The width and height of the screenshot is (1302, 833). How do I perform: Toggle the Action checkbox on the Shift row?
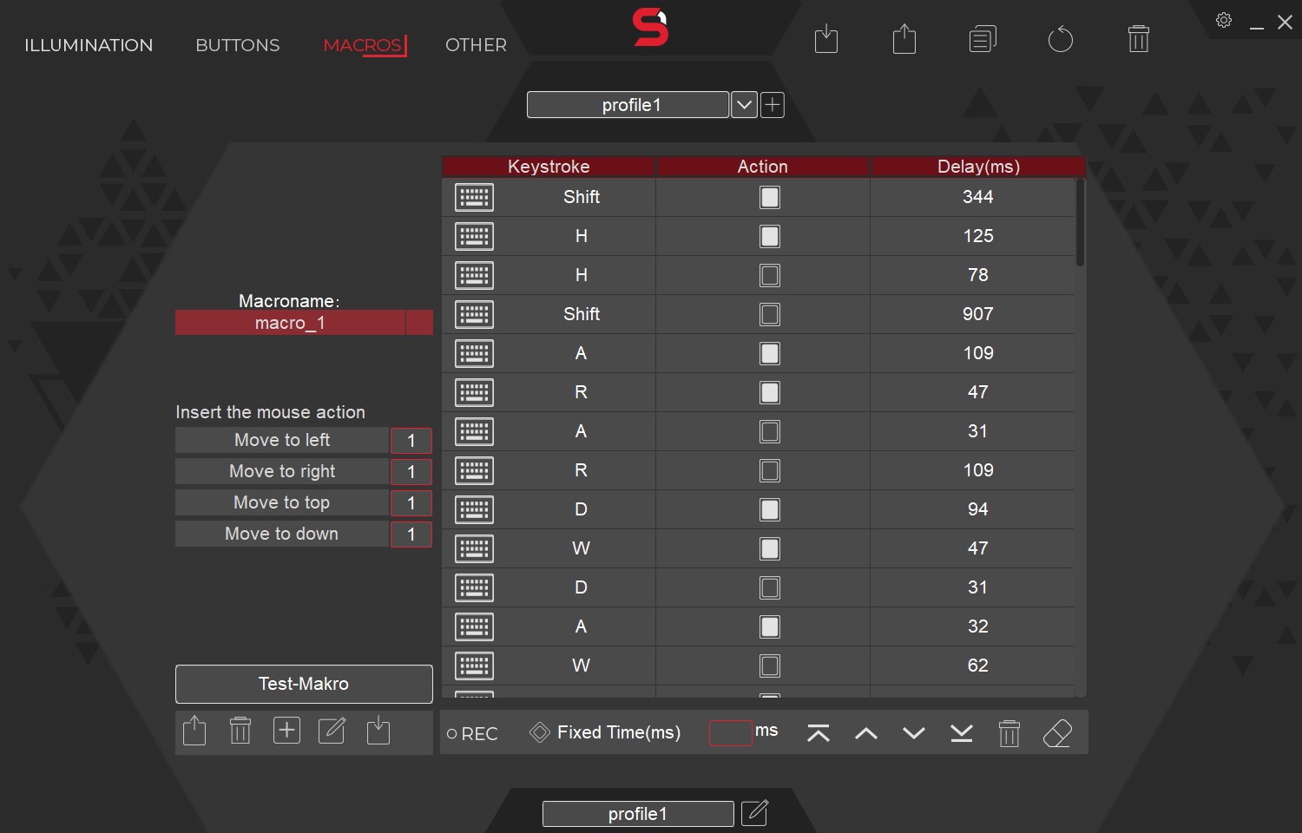(x=769, y=197)
